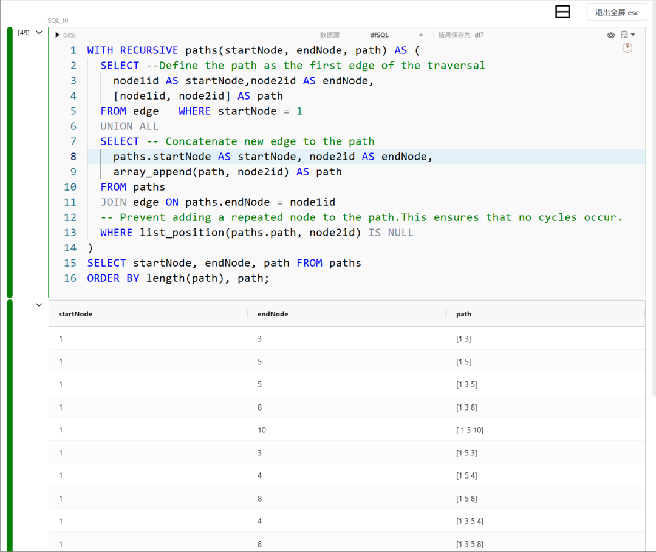Exit fullscreen with 退出全屏 esc button
The height and width of the screenshot is (552, 656).
pyautogui.click(x=617, y=12)
